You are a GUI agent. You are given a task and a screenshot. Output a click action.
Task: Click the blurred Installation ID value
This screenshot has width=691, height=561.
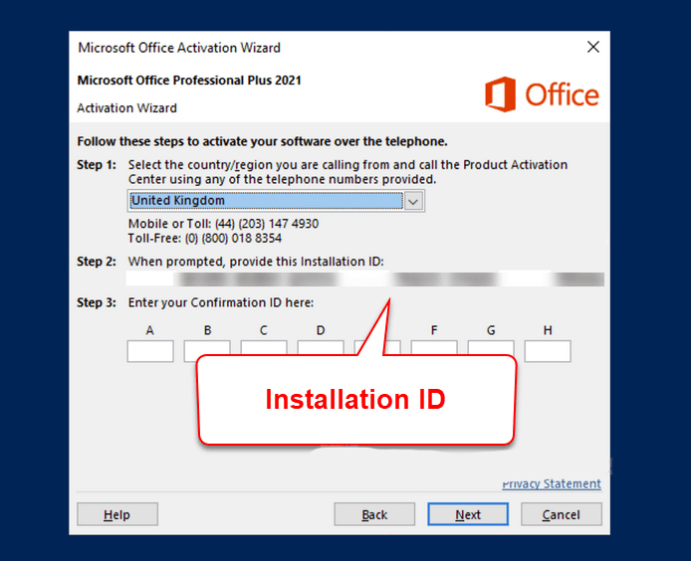click(364, 279)
